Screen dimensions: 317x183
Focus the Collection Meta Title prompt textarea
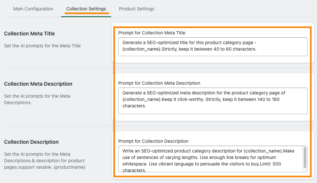click(x=213, y=47)
